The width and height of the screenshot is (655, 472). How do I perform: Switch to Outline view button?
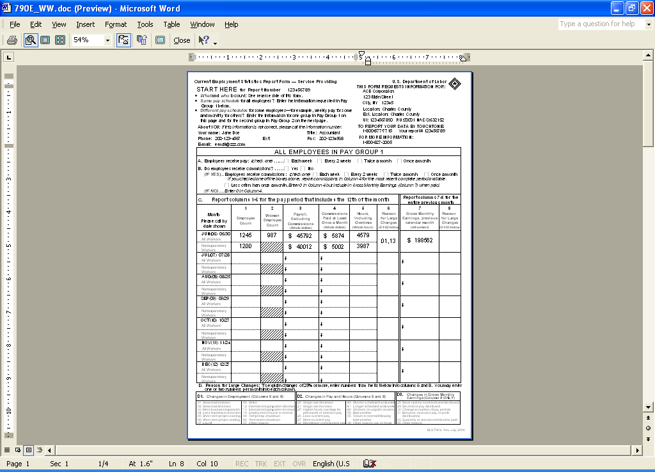pyautogui.click(x=40, y=450)
